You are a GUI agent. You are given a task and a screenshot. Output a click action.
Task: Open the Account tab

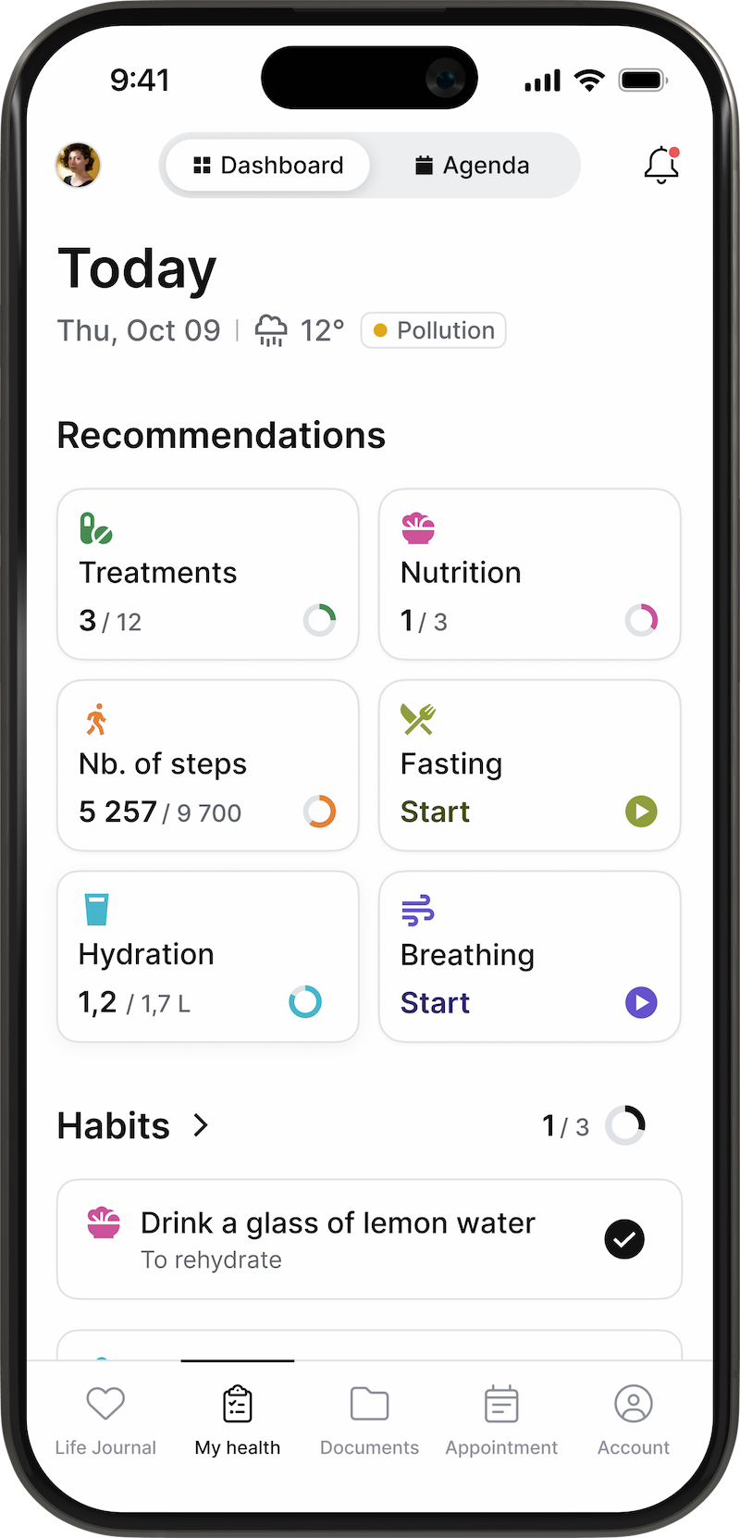[634, 1404]
